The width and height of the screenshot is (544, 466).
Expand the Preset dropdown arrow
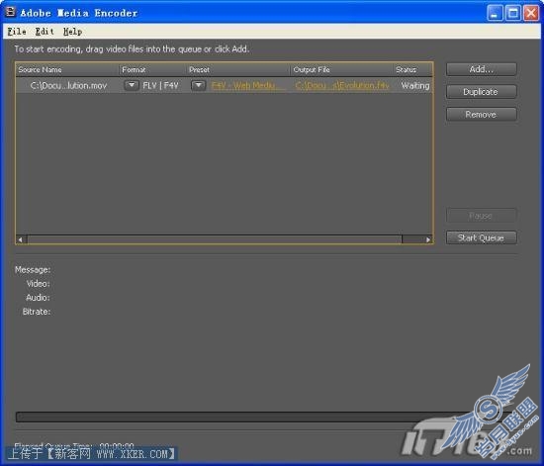click(199, 85)
